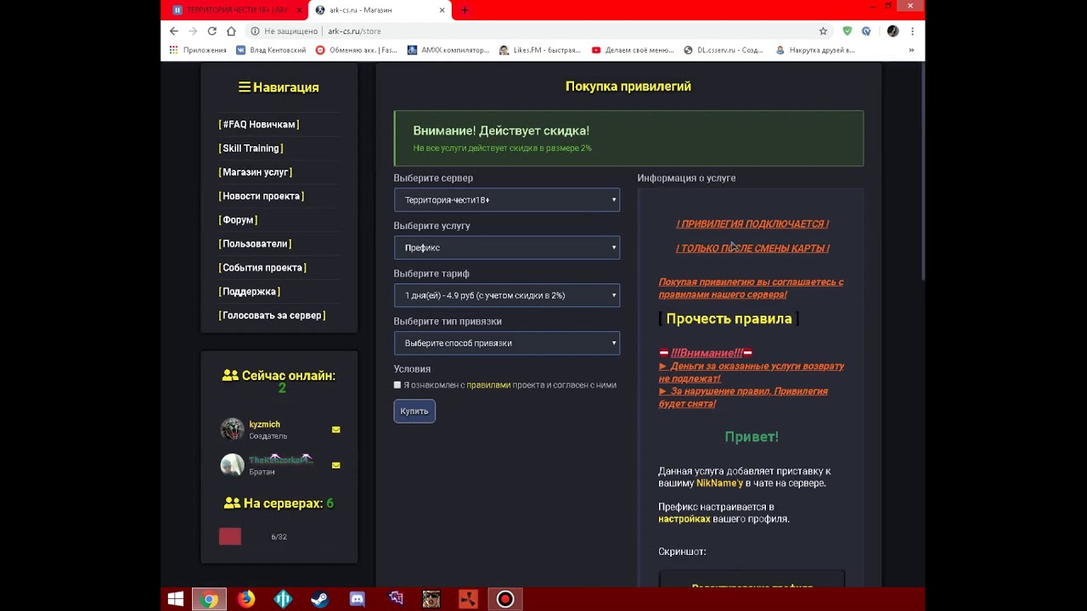Open 'Новости проекта' navigation item

[262, 196]
